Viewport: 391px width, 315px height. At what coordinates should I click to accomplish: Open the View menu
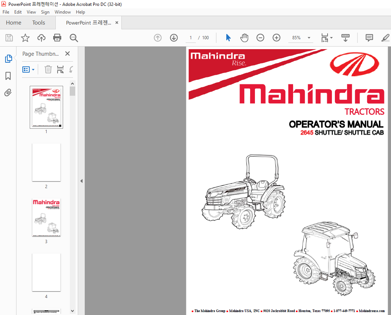[31, 12]
